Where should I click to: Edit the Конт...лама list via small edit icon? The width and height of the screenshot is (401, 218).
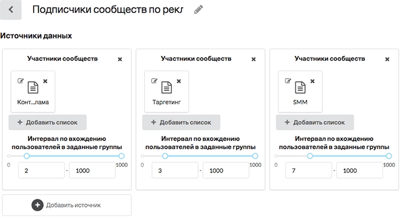coord(20,81)
